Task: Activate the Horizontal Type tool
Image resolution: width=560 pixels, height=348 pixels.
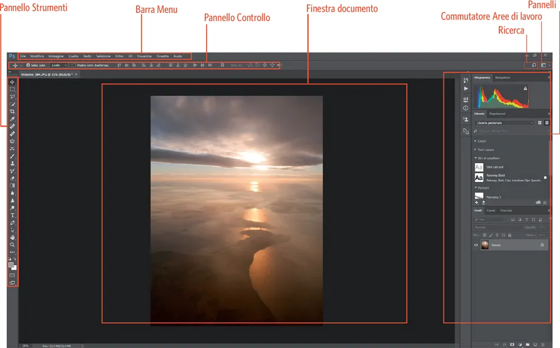Action: point(12,215)
